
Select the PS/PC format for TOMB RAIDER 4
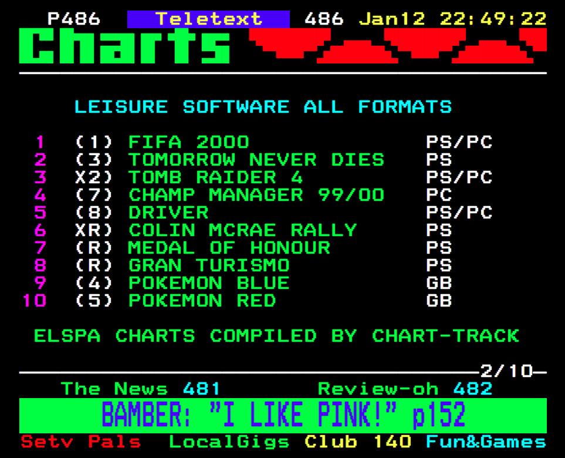point(459,177)
